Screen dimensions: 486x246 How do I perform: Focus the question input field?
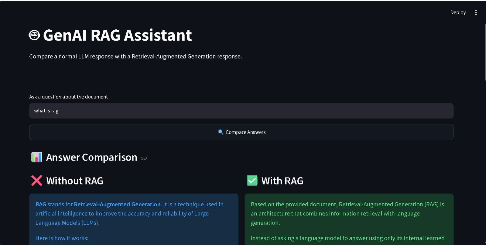[x=241, y=111]
